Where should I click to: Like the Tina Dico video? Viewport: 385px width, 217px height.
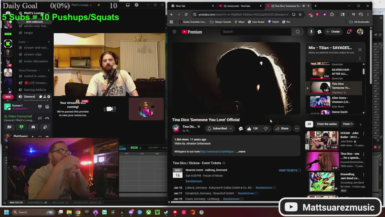click(252, 128)
